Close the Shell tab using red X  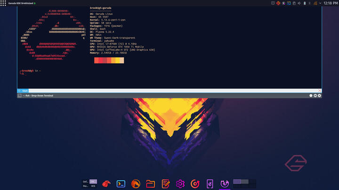(320, 91)
